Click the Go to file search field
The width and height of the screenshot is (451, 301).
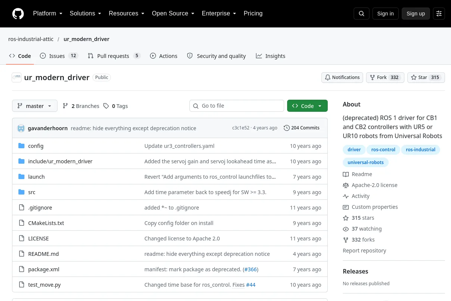click(237, 106)
